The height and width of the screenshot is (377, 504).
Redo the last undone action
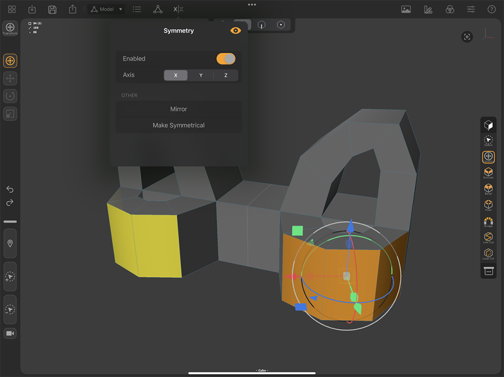tap(10, 203)
